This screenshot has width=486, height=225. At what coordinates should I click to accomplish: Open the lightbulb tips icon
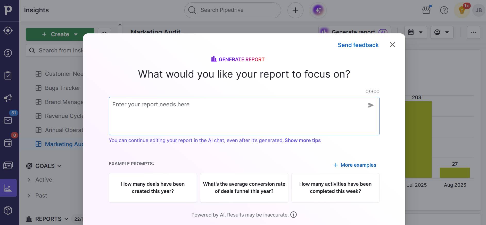pyautogui.click(x=462, y=10)
